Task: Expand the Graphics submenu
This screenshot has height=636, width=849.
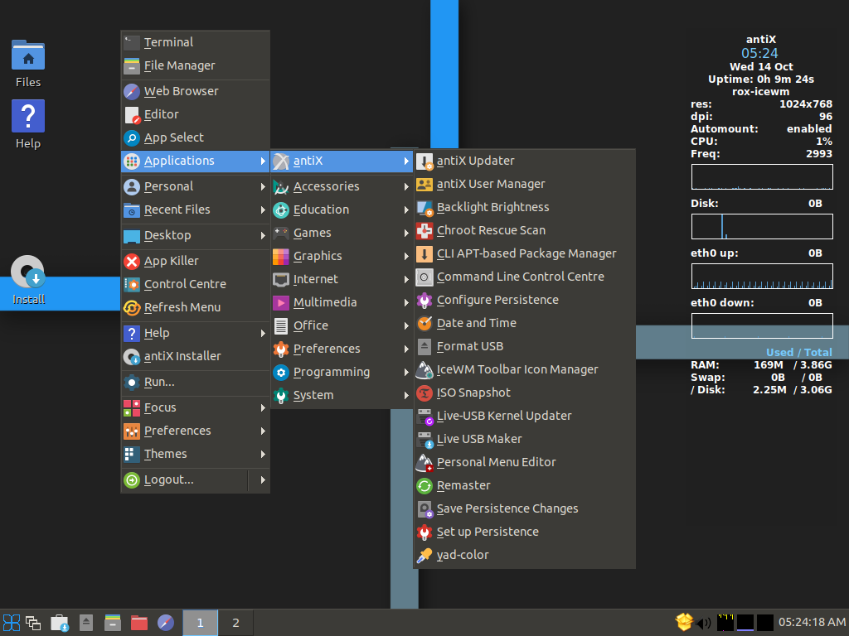Action: [341, 257]
